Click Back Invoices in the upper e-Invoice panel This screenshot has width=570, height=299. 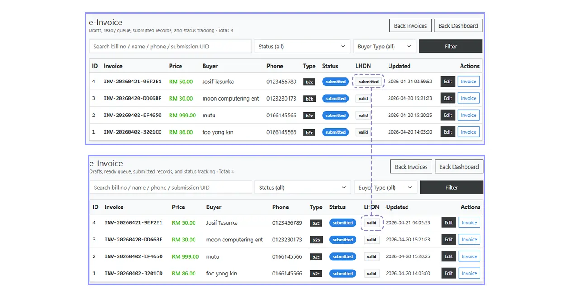click(x=410, y=26)
